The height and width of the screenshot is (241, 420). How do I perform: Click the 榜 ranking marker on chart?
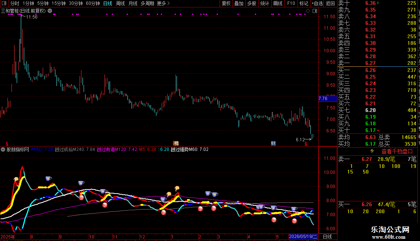pyautogui.click(x=176, y=143)
